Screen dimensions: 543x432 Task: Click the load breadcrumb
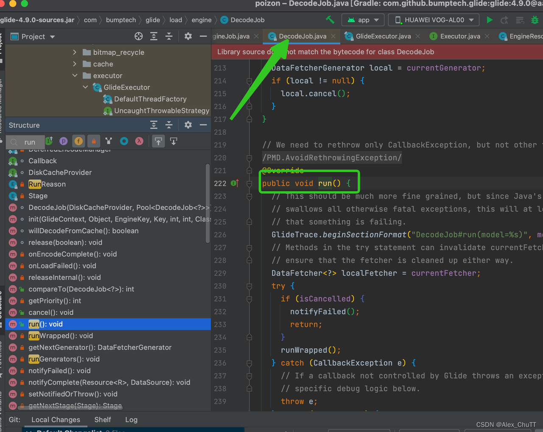point(176,20)
